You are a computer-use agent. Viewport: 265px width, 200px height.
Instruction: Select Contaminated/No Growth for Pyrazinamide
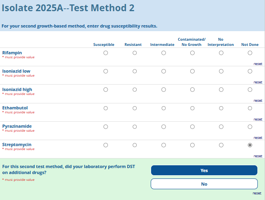coord(192,127)
